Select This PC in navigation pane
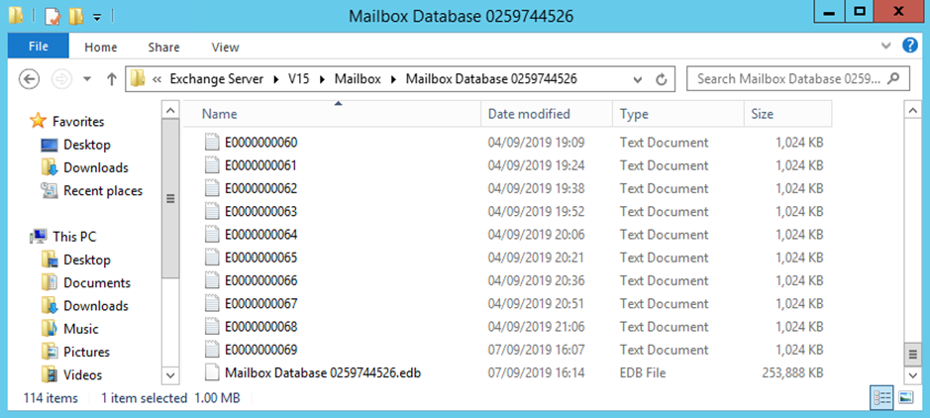This screenshot has width=930, height=418. (74, 237)
